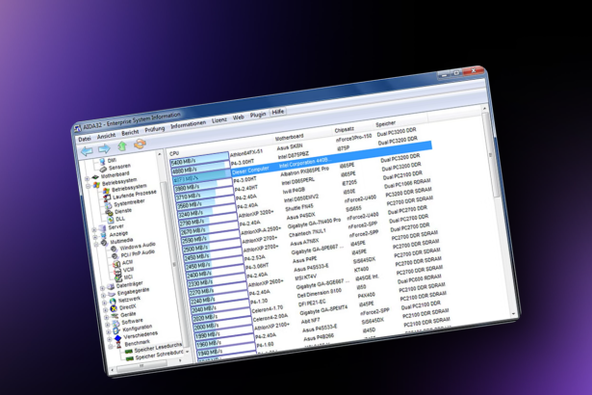The image size is (592, 395).
Task: Click the results list scroll-up arrow
Action: 485,109
